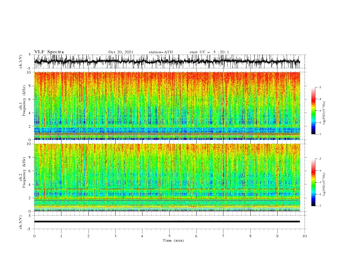
Task: Click the 'start UT = 5 : 20: 1' text
Action: (209, 52)
